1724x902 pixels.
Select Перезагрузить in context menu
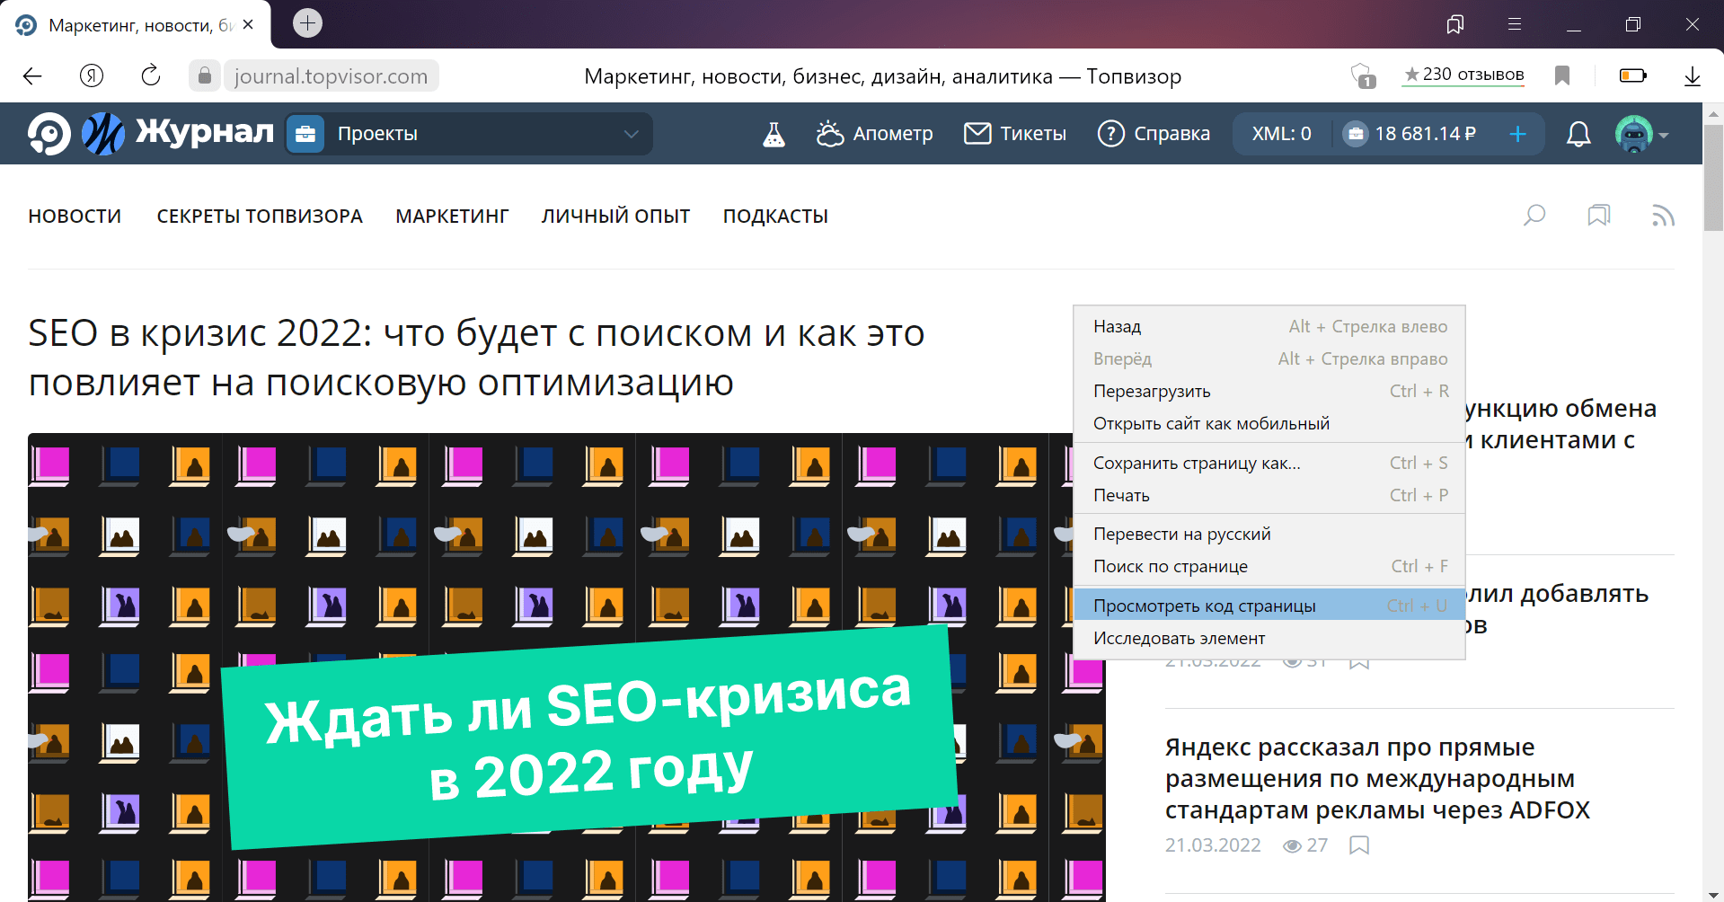1269,391
